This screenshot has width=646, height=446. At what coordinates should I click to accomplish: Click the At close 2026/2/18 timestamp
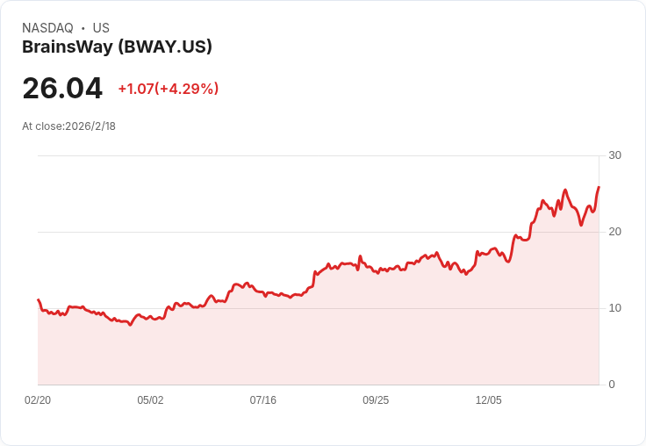point(68,126)
